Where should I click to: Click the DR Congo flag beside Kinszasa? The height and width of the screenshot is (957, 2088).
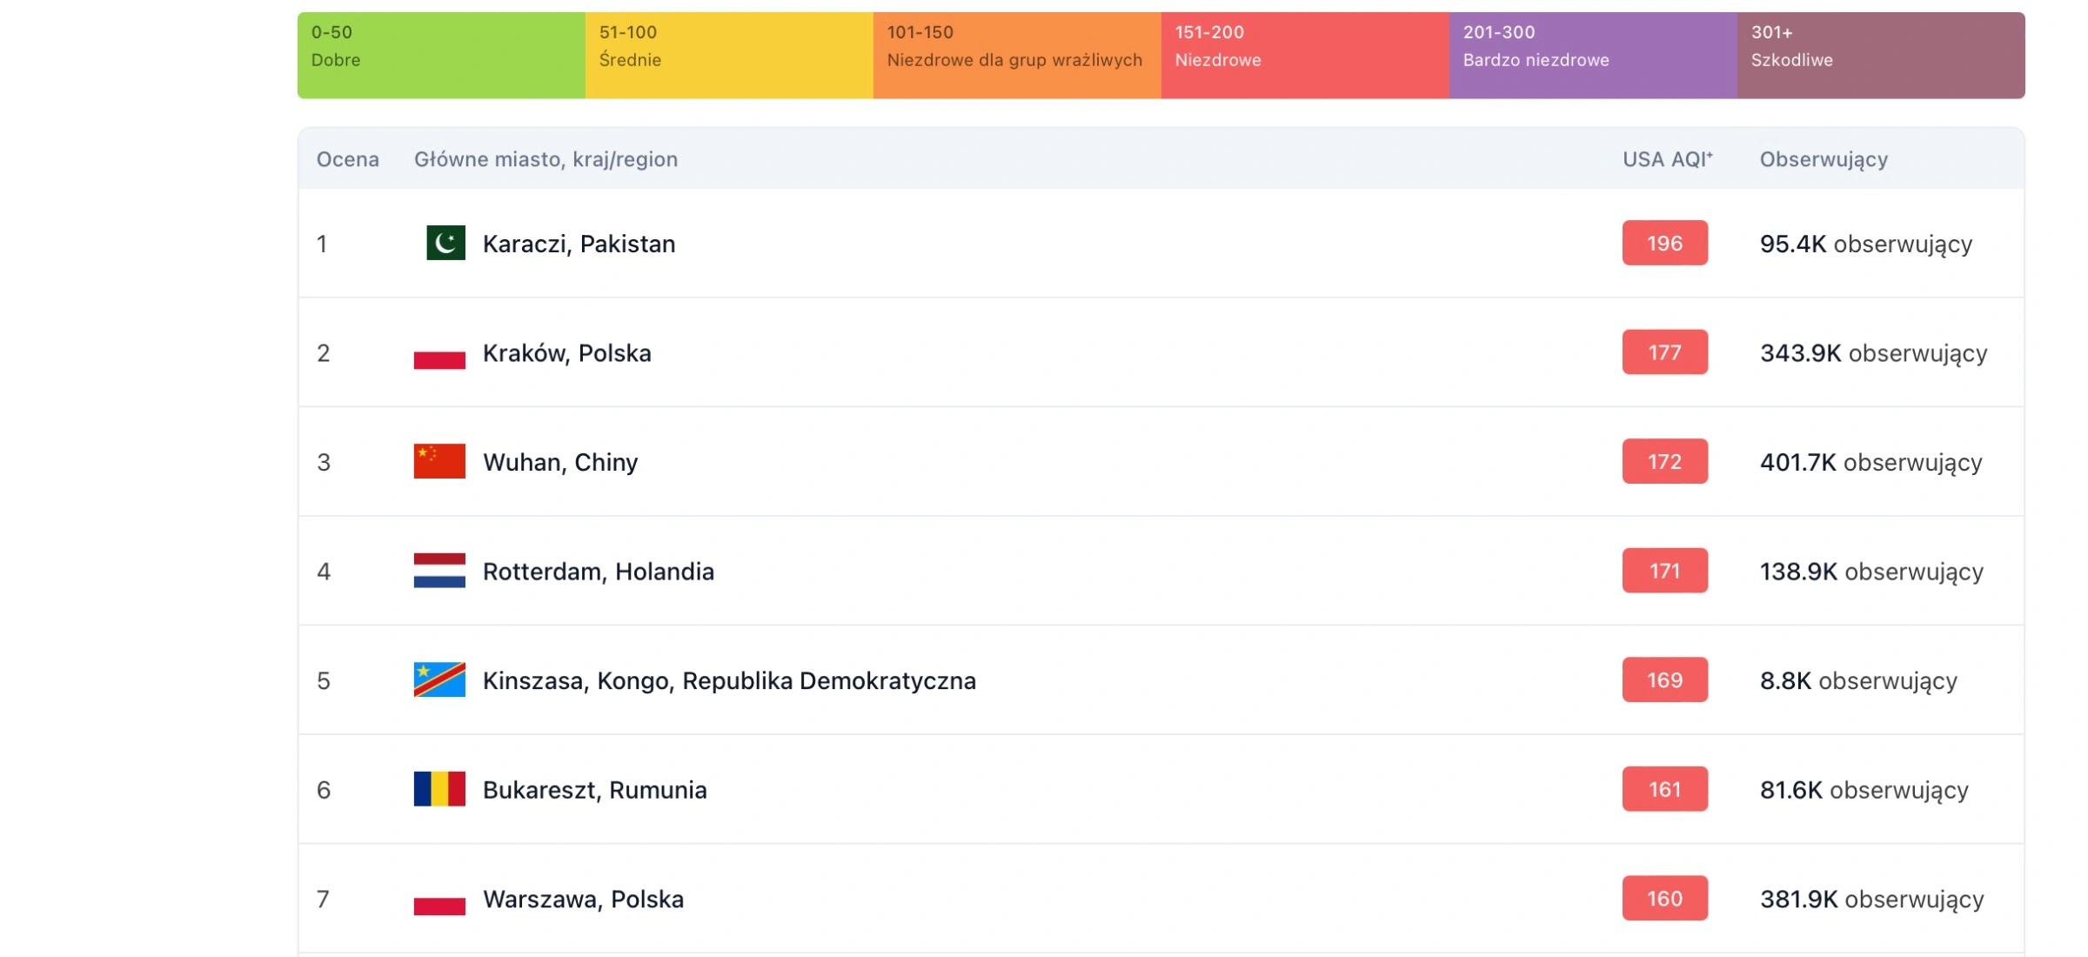coord(439,679)
